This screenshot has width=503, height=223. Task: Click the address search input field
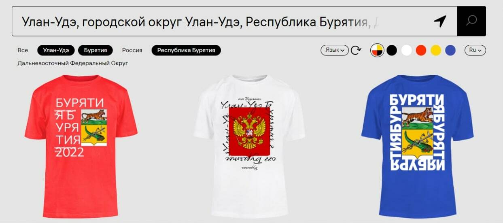222,21
